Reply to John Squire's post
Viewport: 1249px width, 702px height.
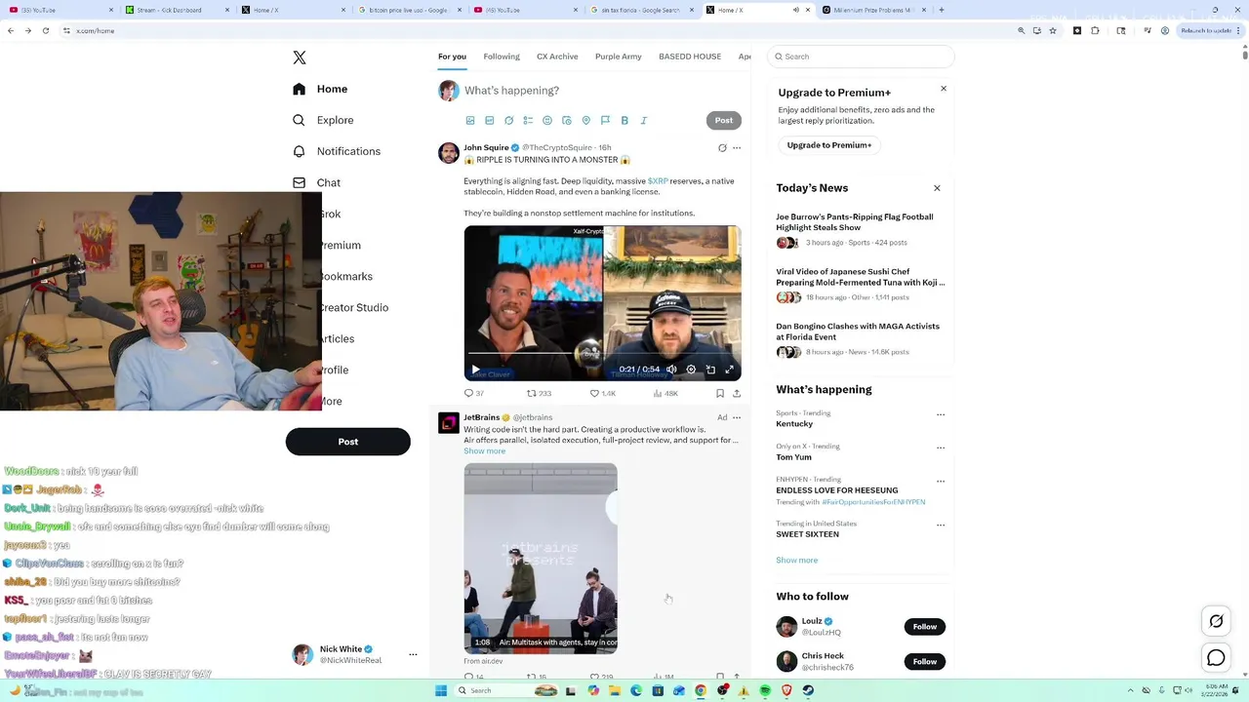click(474, 393)
